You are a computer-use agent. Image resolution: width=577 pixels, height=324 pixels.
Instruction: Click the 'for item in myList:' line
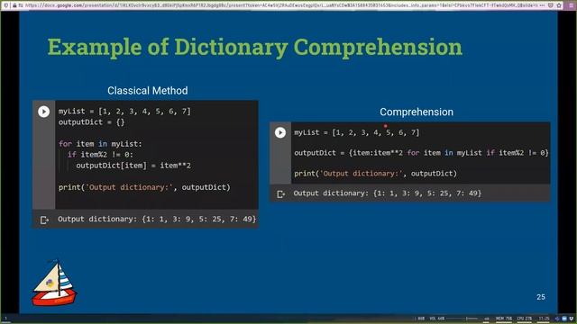[100, 144]
